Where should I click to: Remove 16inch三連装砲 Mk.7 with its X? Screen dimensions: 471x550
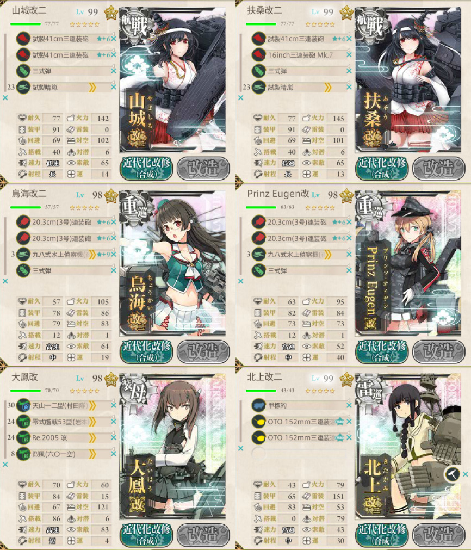point(349,55)
